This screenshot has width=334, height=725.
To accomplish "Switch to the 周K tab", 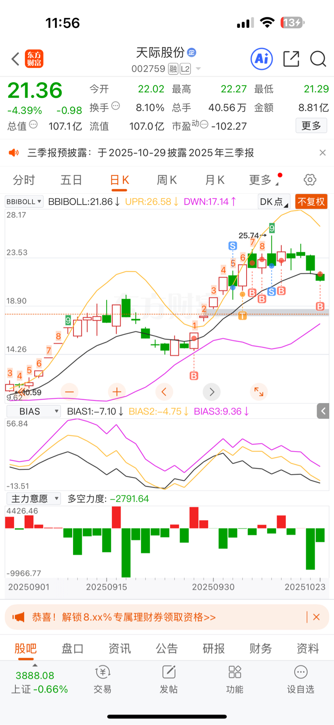I will coord(167,180).
